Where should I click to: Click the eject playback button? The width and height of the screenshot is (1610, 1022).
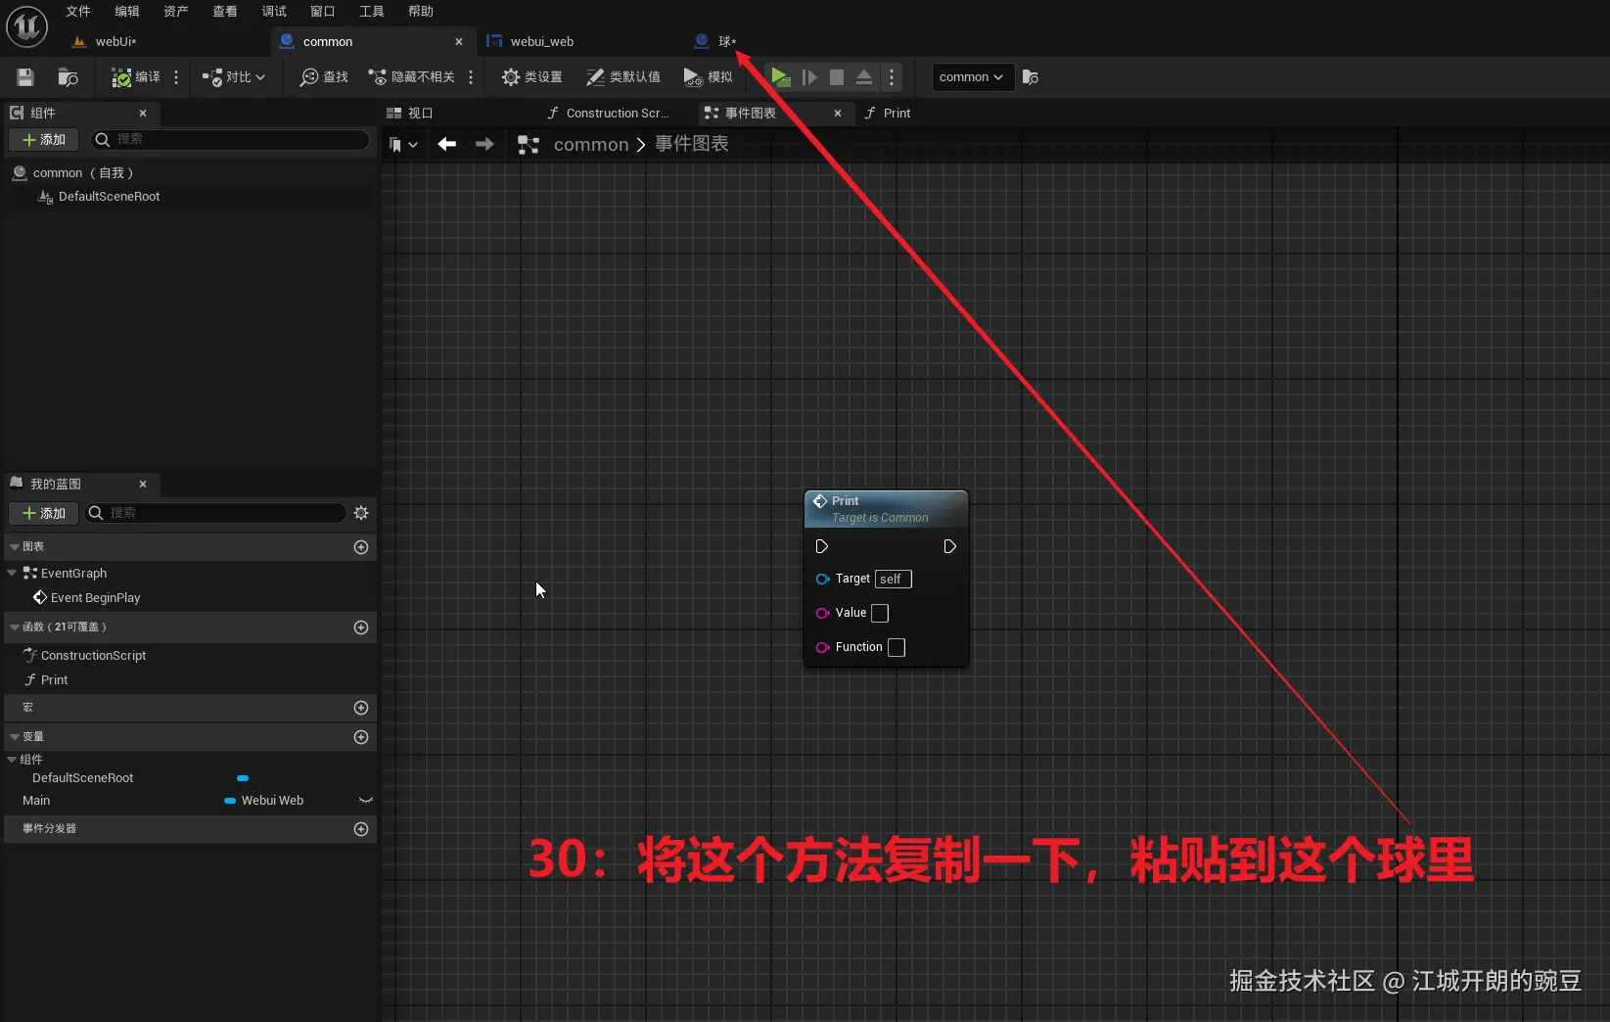point(864,77)
